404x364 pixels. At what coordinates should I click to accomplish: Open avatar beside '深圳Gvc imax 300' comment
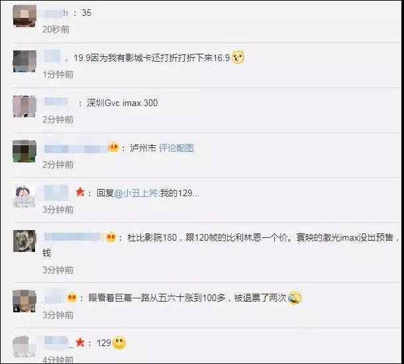(25, 106)
